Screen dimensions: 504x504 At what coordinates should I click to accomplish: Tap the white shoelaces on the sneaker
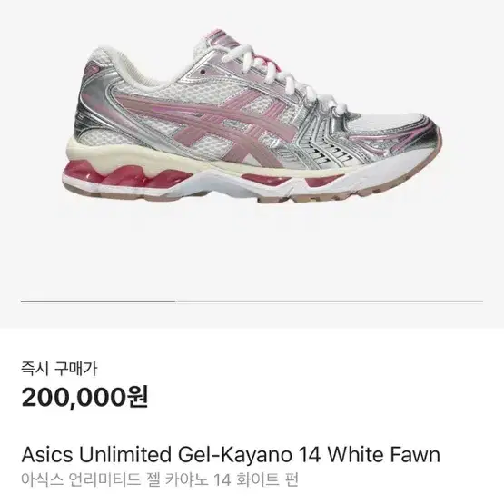[x=282, y=77]
